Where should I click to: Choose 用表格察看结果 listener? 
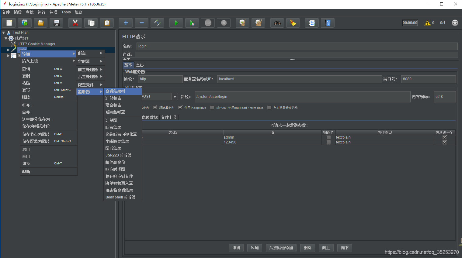123,190
